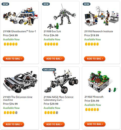Open the rating bricks for 21109 Exo Suit
Image resolution: width=121 pixels, height=130 pixels.
(51, 44)
